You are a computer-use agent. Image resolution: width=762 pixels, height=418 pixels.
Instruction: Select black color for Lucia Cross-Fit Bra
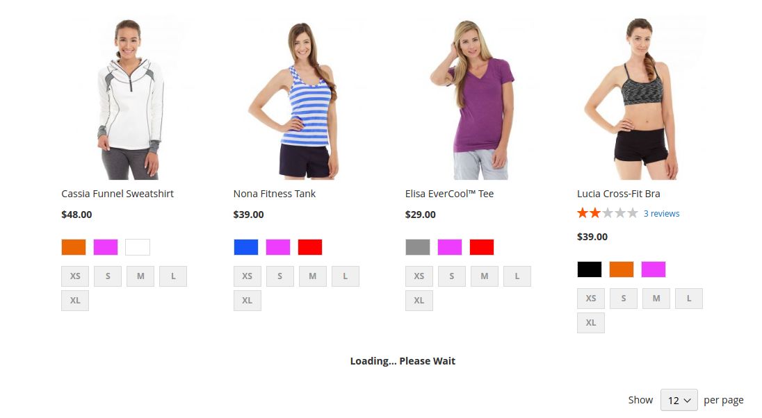tap(590, 269)
